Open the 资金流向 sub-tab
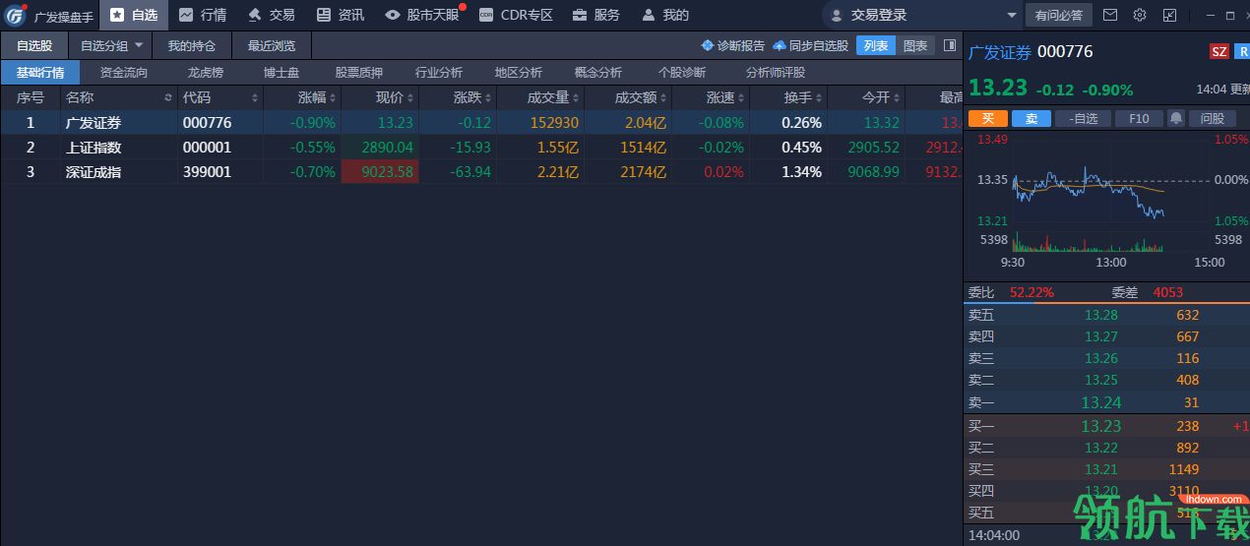The image size is (1250, 546). (124, 72)
